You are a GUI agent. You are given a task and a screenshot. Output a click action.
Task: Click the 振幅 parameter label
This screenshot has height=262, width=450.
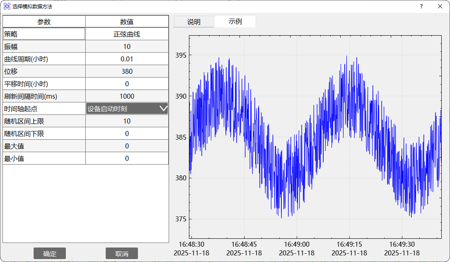coord(11,46)
